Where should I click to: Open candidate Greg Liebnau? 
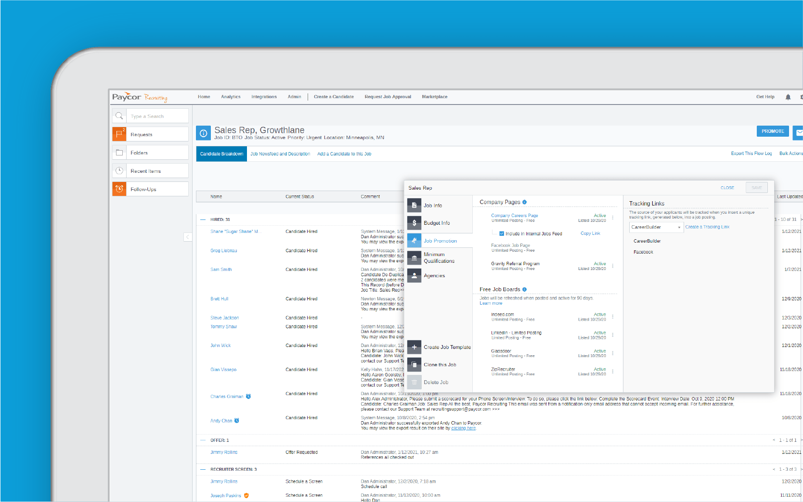tap(223, 251)
